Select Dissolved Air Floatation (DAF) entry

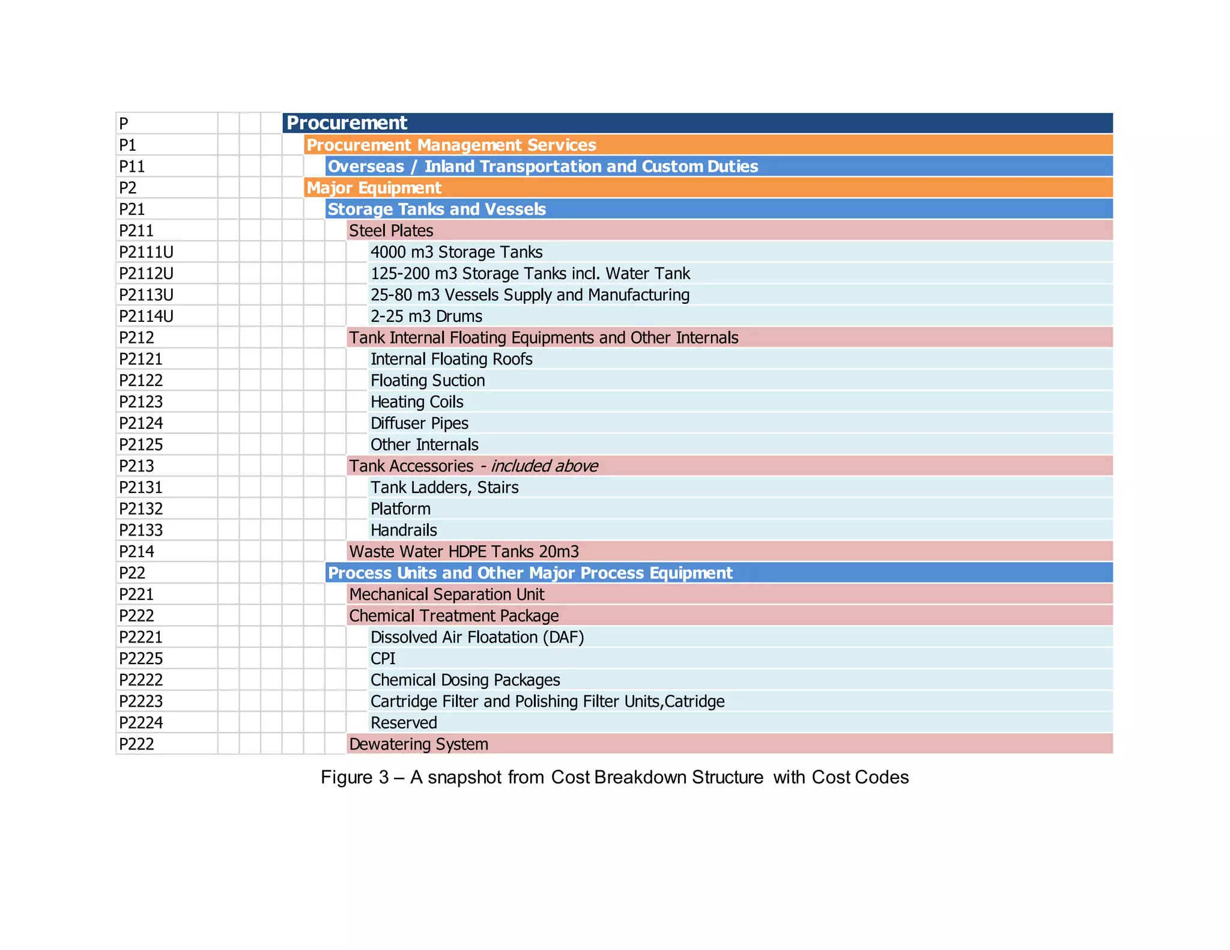(x=741, y=637)
